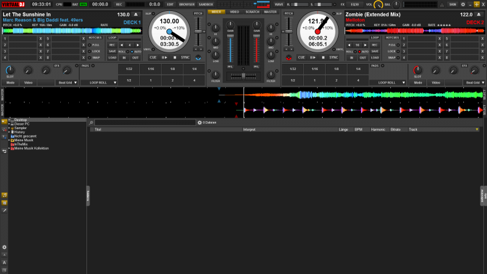This screenshot has height=274, width=487.
Task: Eject the track from Deck 1
Action: click(x=136, y=15)
